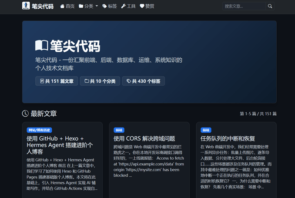Click the 第 1-5 篇 / 共 151 篇 counter
This screenshot has height=198, width=295.
pyautogui.click(x=258, y=114)
